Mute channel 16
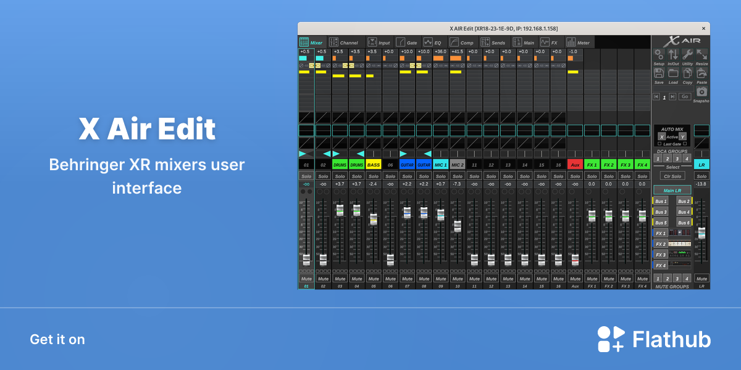This screenshot has width=741, height=370. (x=558, y=279)
